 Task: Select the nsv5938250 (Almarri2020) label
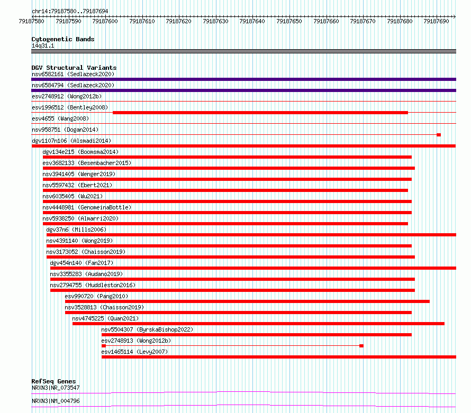coord(80,218)
